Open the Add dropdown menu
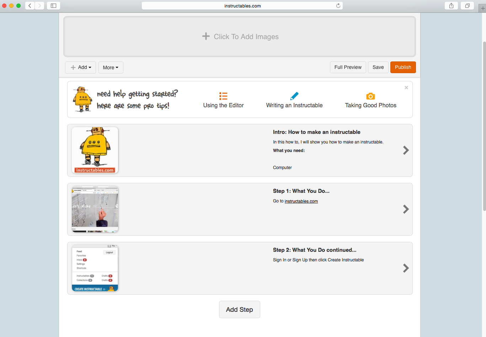Screen dimensions: 486x337 [80, 67]
